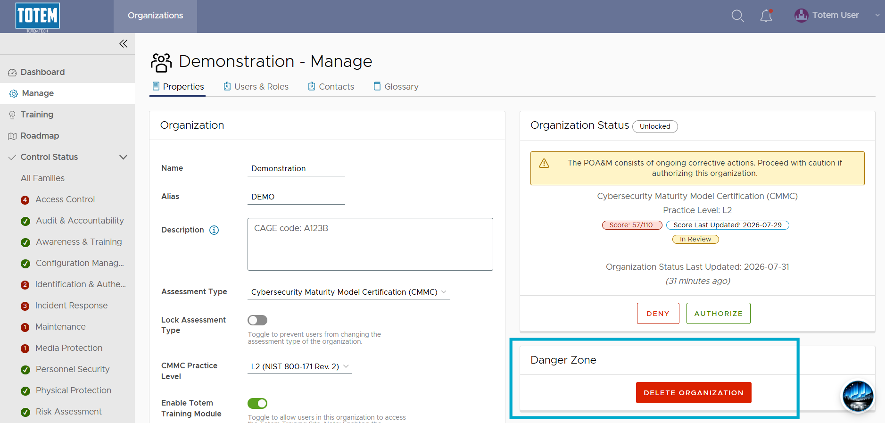Click Configuration Management green check icon
This screenshot has height=423, width=885.
pos(25,264)
